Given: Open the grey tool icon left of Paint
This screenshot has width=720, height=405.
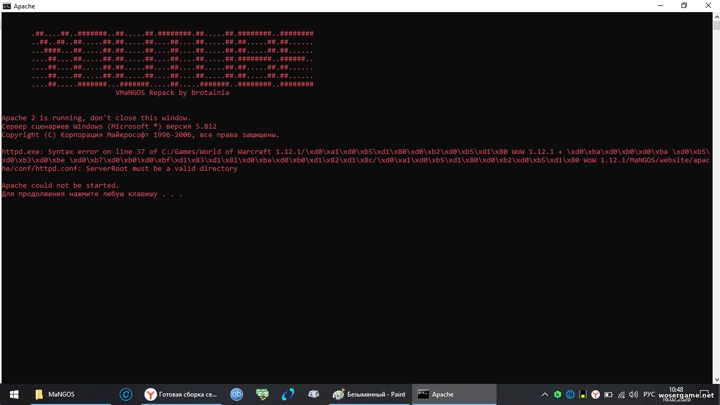Looking at the screenshot, I should coord(314,394).
